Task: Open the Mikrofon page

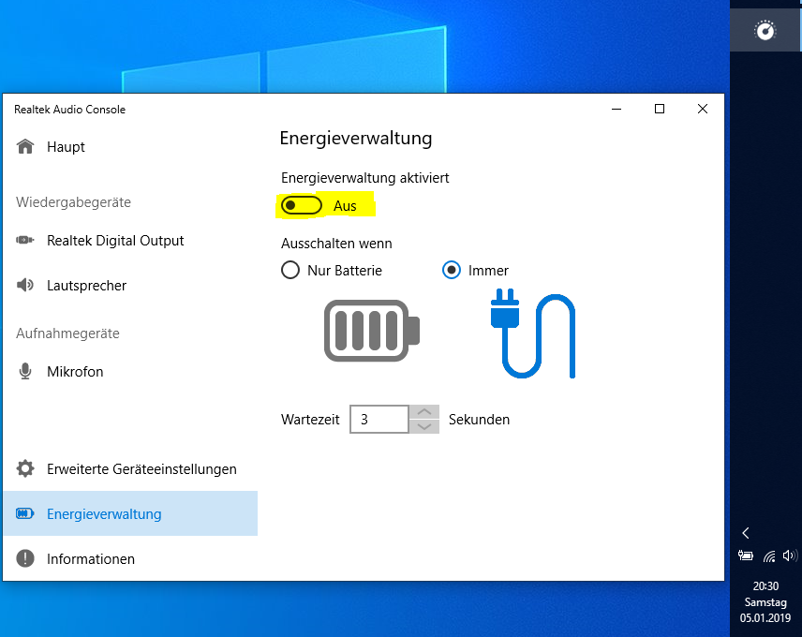Action: point(130,371)
